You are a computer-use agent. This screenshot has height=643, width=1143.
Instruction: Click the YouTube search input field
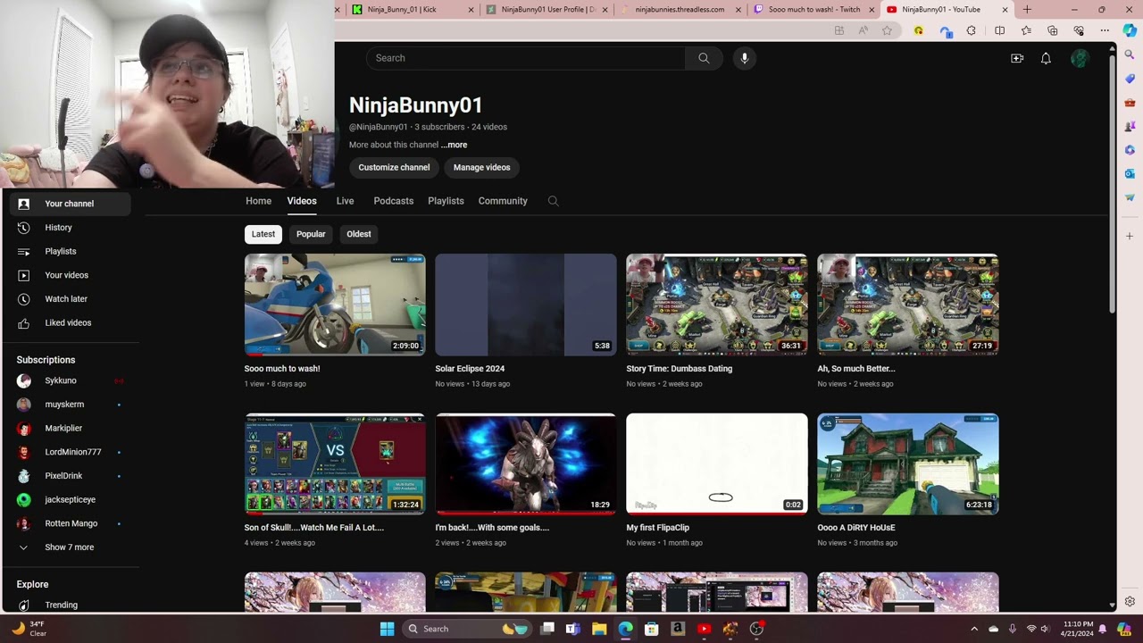(525, 58)
